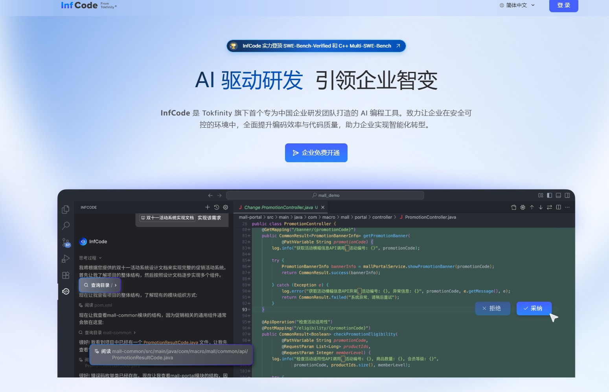Toggle the secondary sidebar layout icon

pyautogui.click(x=567, y=195)
